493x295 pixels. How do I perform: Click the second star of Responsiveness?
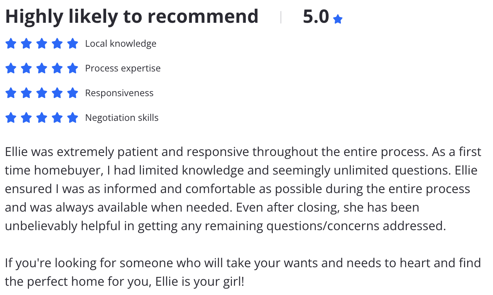(x=26, y=93)
